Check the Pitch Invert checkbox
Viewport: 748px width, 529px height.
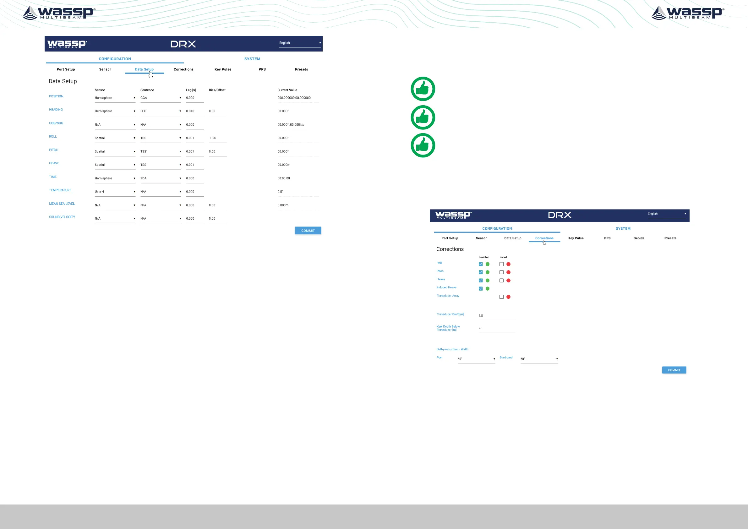click(501, 272)
